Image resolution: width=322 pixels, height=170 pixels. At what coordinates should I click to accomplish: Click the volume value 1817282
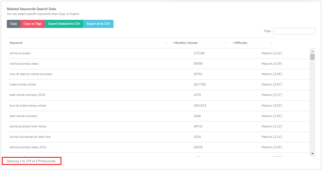point(200,85)
